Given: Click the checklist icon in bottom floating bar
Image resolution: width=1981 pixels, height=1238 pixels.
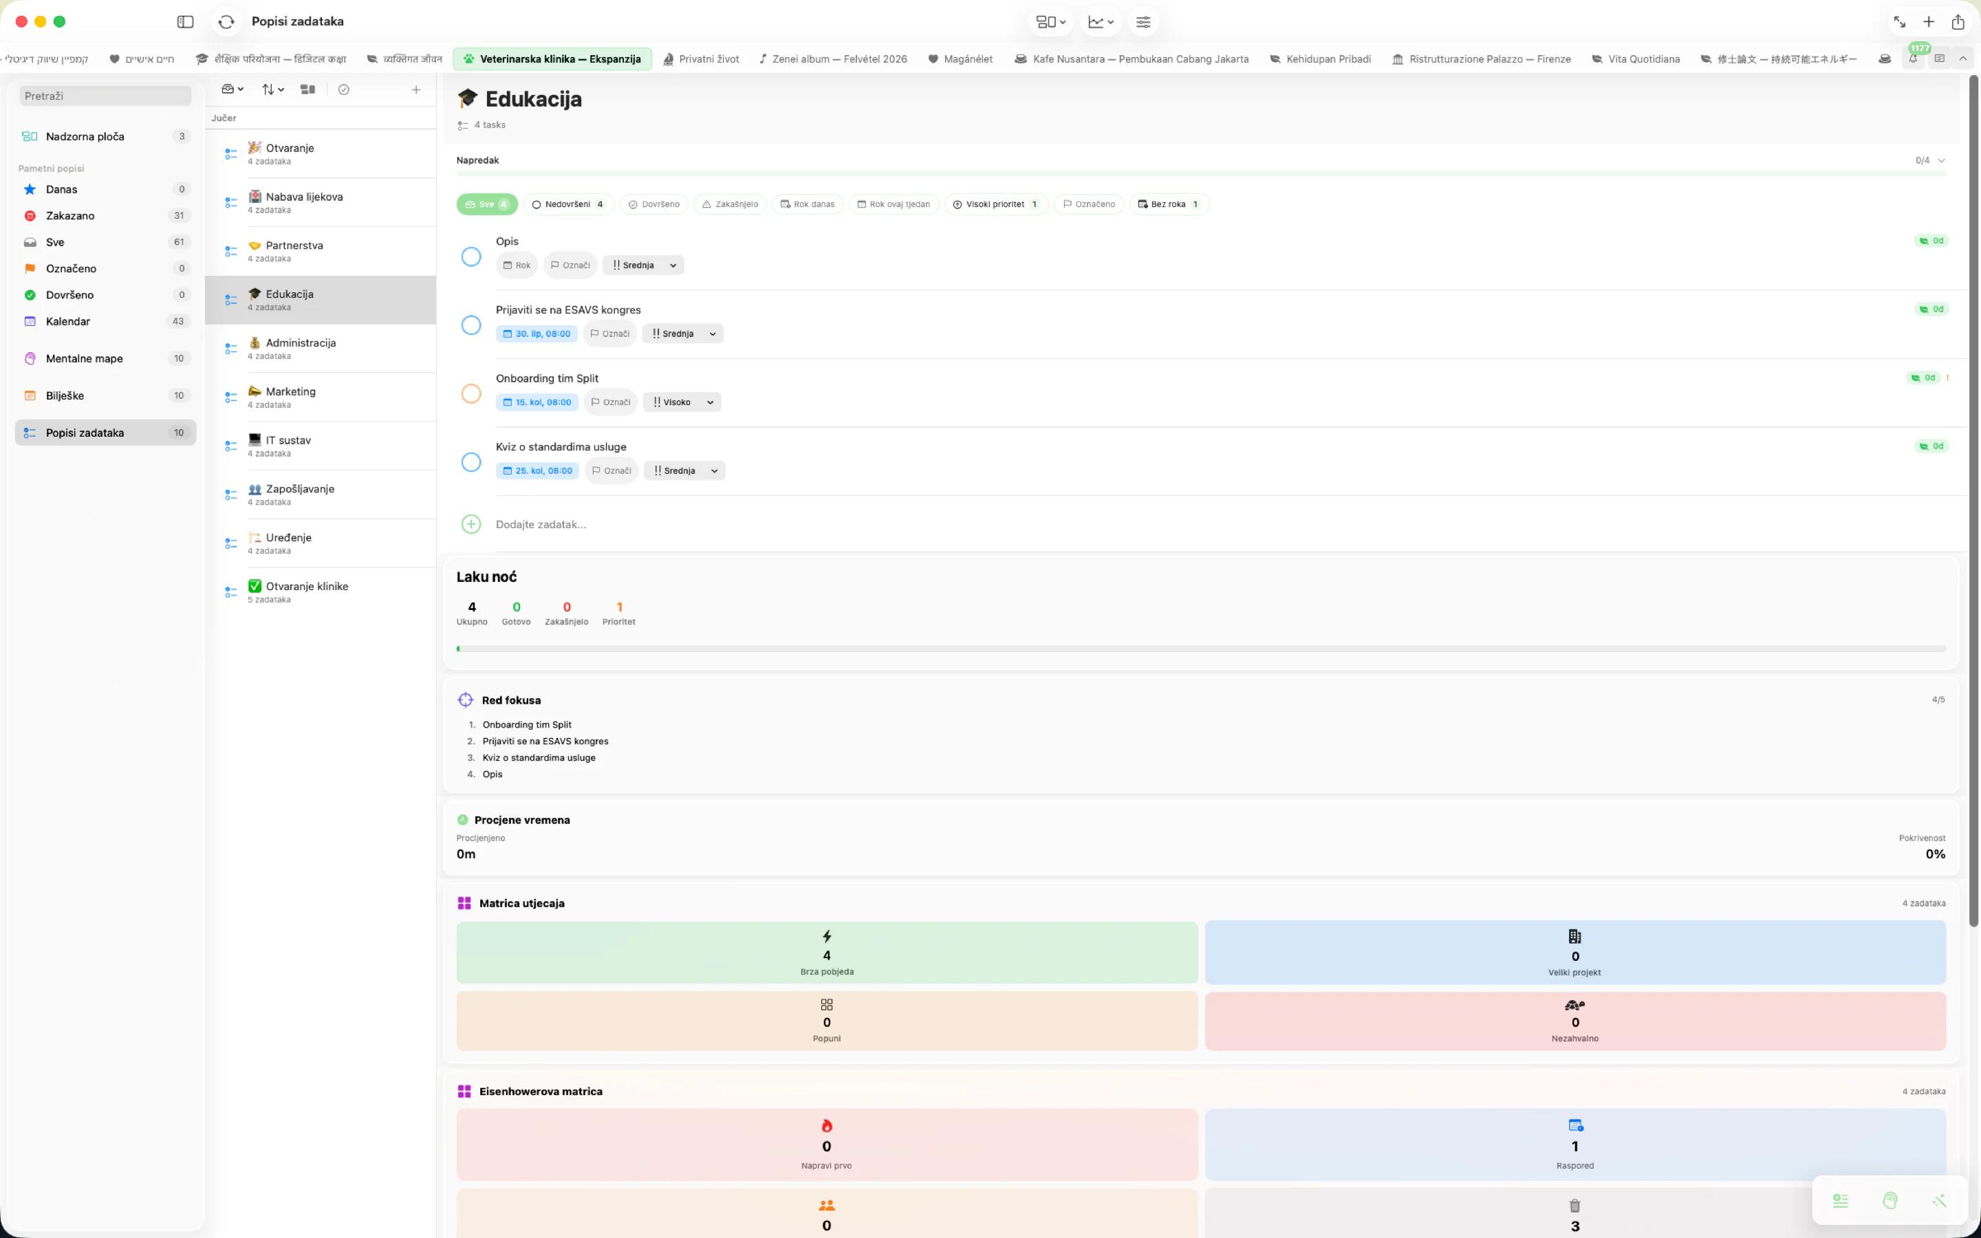Looking at the screenshot, I should pyautogui.click(x=1840, y=1200).
